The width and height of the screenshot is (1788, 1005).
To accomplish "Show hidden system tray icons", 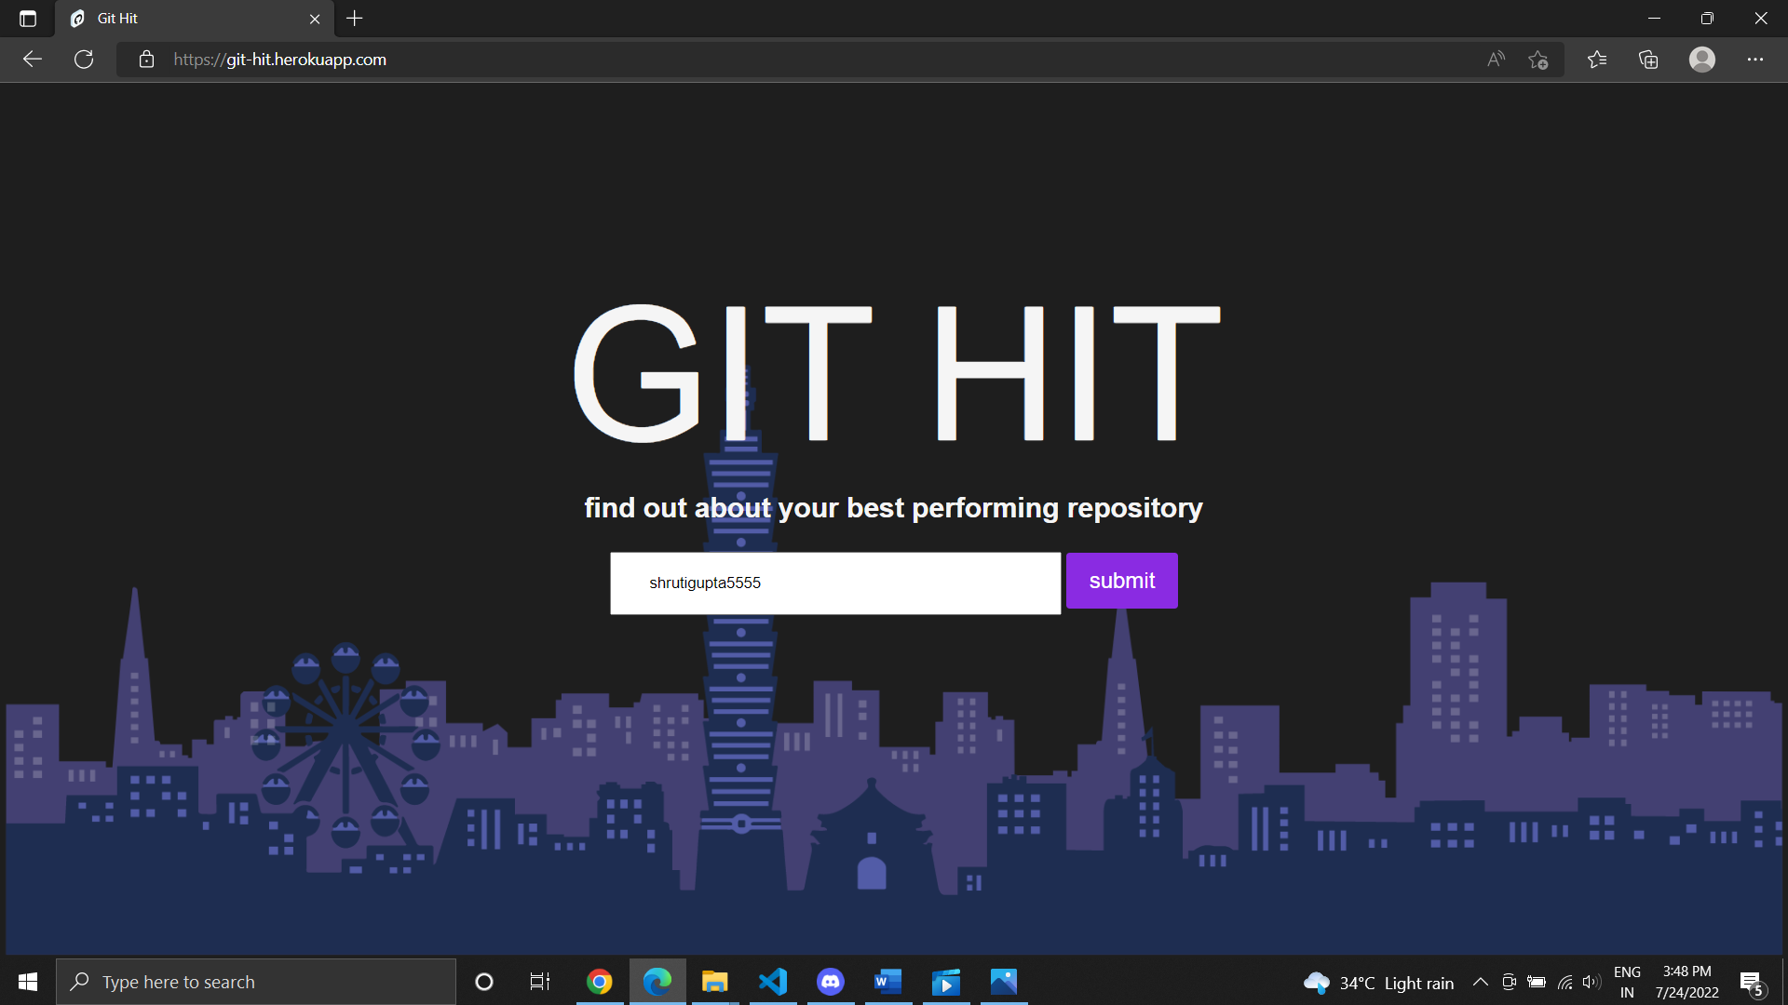I will point(1480,982).
